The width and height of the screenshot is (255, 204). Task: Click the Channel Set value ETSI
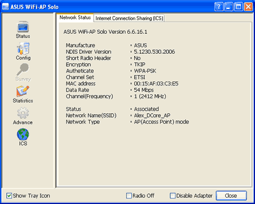click(140, 77)
